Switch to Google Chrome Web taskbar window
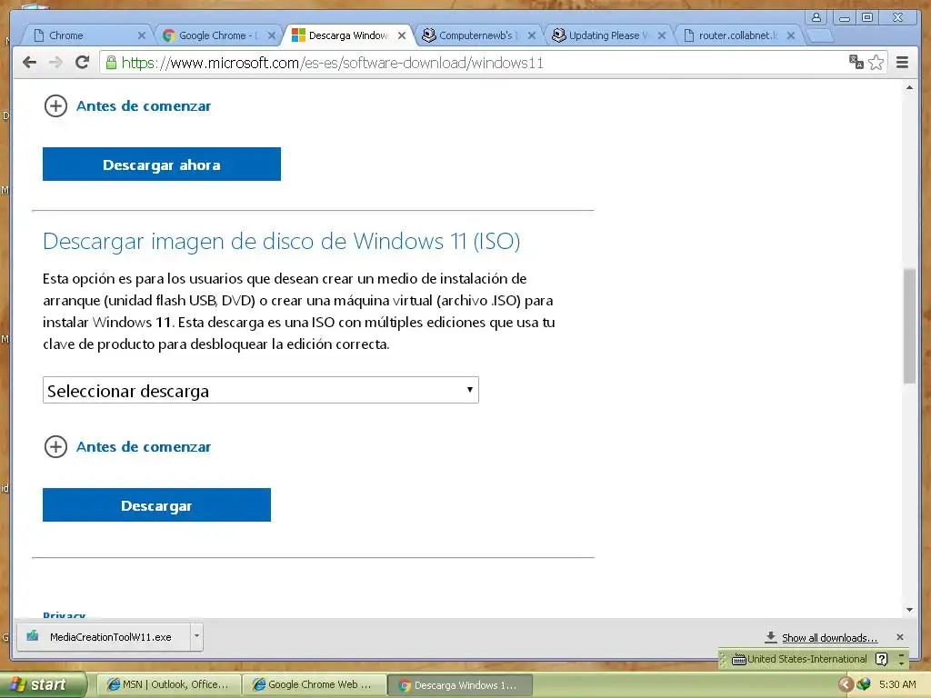The height and width of the screenshot is (698, 931). [x=314, y=685]
